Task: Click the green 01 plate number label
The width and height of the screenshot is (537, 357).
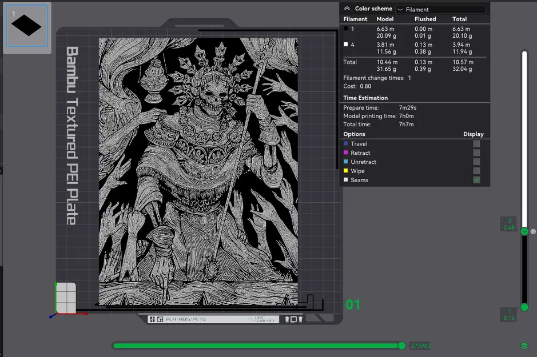Action: pos(353,305)
